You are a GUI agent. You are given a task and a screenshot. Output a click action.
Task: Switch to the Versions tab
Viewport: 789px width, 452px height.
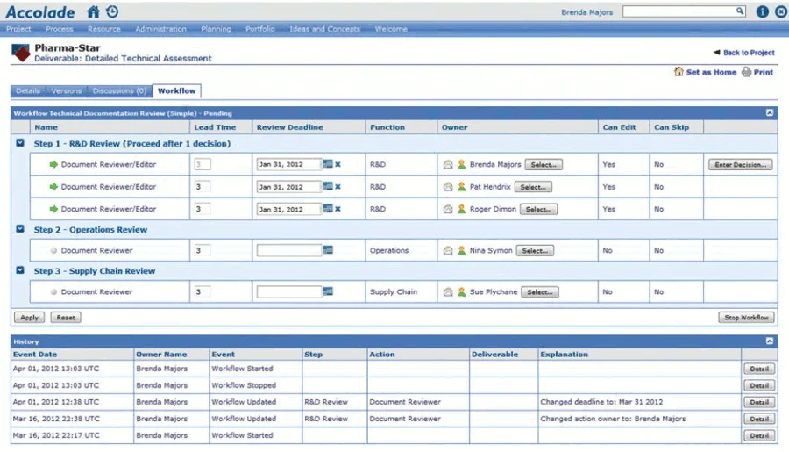tap(67, 90)
